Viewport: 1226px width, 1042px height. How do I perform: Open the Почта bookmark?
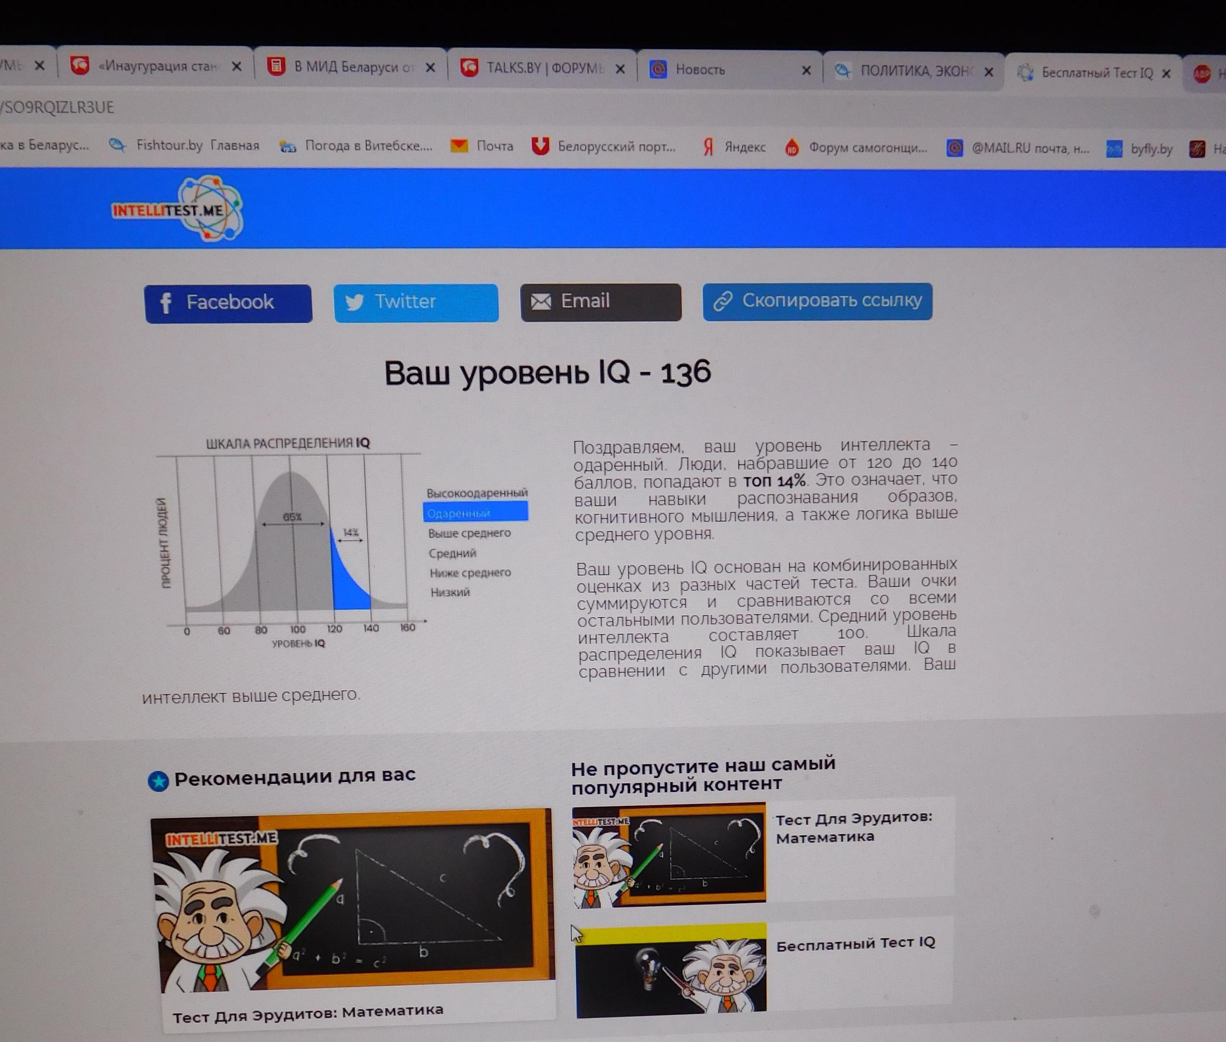[x=482, y=146]
